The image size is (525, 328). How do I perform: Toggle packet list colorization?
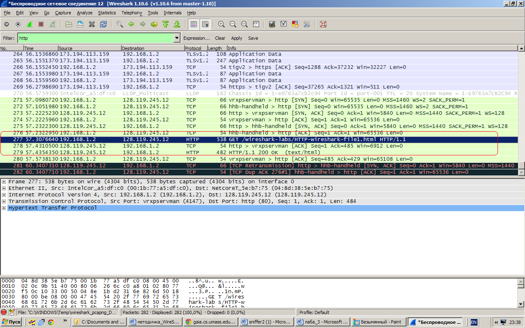tap(194, 24)
